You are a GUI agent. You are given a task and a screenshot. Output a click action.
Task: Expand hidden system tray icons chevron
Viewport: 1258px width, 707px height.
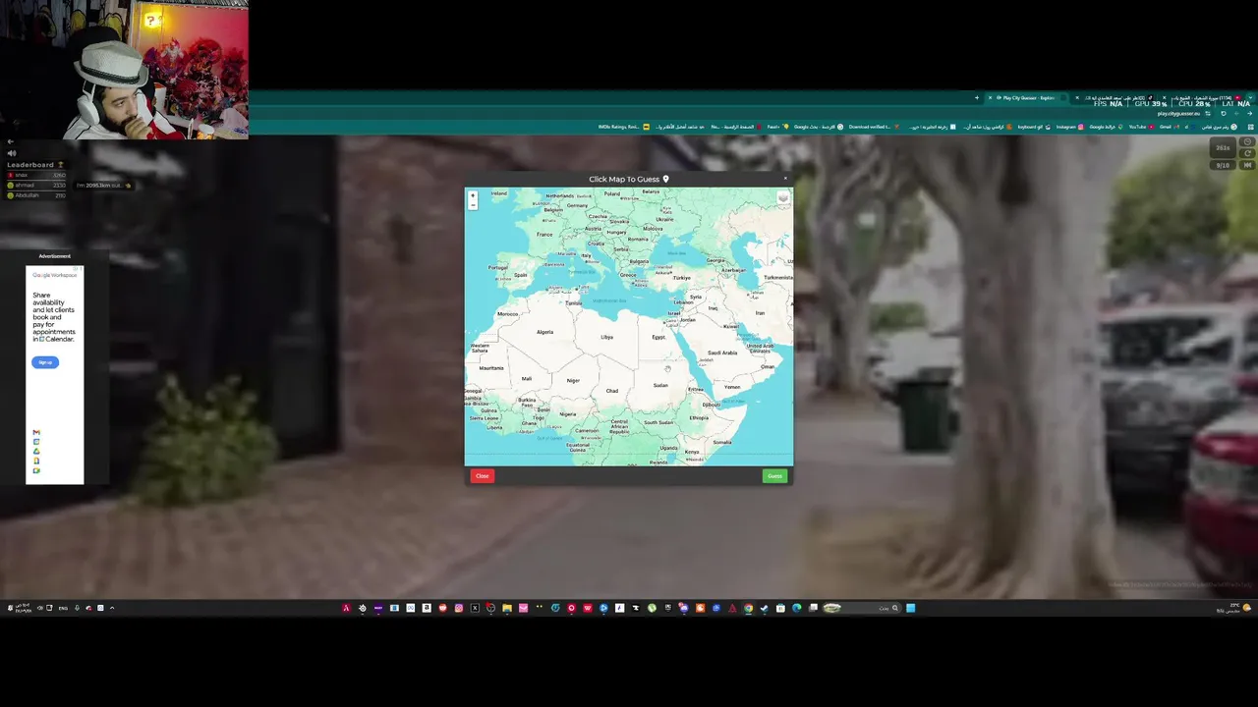tap(112, 608)
